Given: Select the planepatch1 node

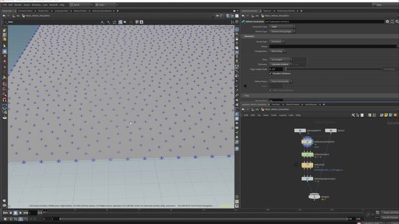Looking at the screenshot, I should (x=300, y=131).
